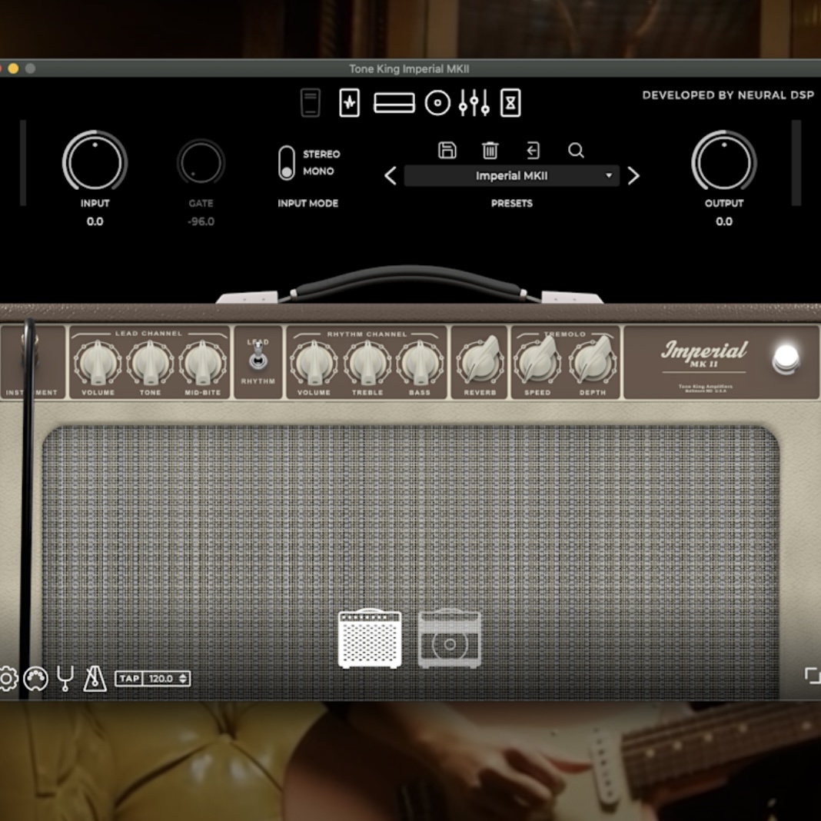Click the instrument input jack on amp
The height and width of the screenshot is (821, 821).
pos(29,350)
